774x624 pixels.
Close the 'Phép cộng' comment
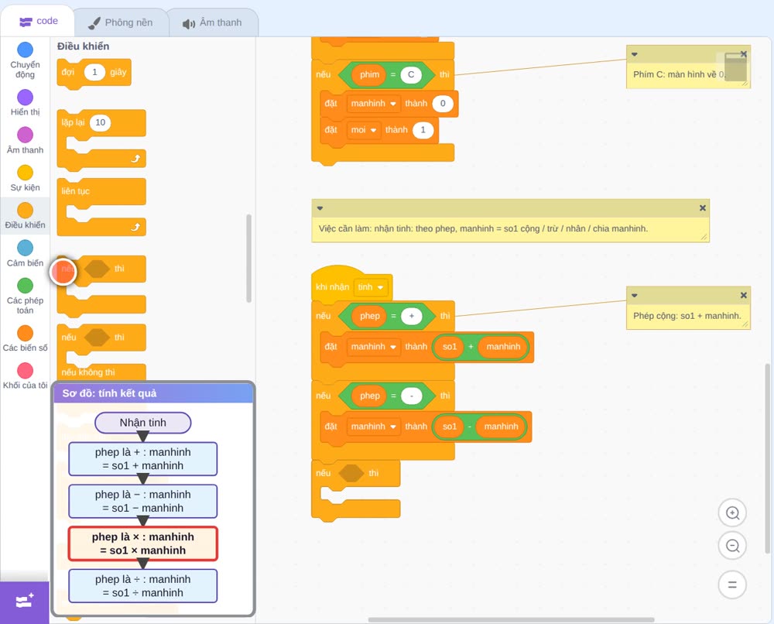point(743,295)
